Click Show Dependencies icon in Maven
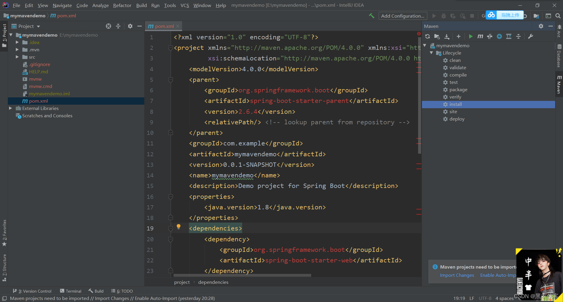563x302 pixels. (x=509, y=36)
